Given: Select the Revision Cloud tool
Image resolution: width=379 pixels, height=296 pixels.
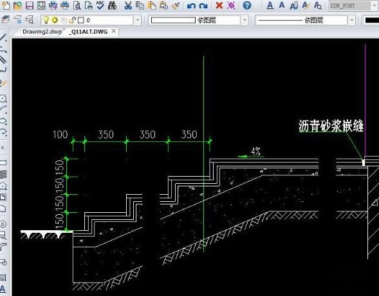Looking at the screenshot, I should [x=3, y=208].
